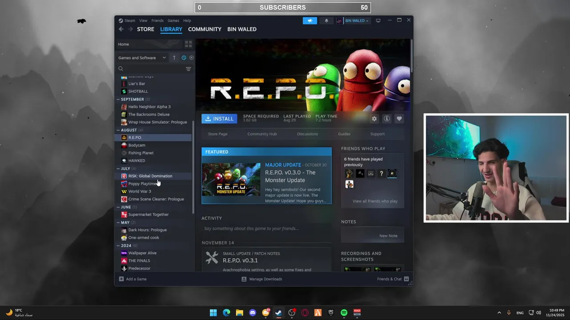Click the game list scrollbar
The width and height of the screenshot is (570, 320).
point(193,167)
